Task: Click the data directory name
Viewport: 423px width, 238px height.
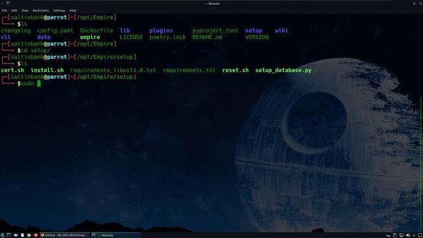Action: click(x=44, y=37)
